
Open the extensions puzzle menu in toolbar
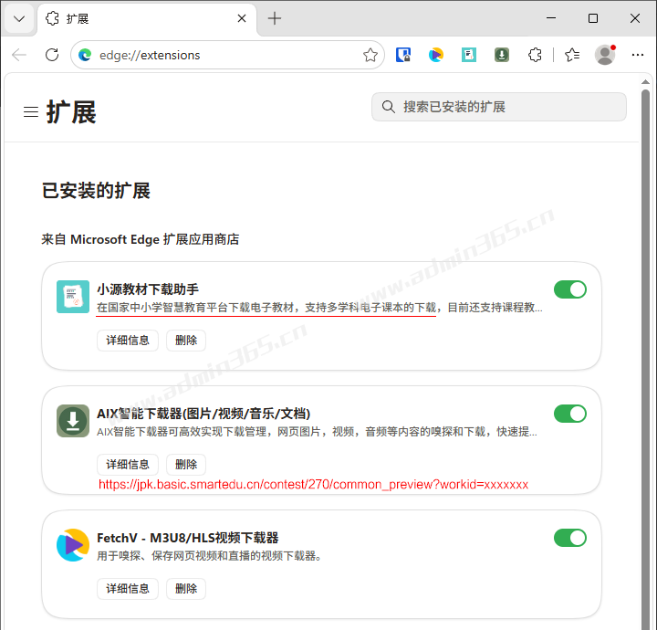535,55
